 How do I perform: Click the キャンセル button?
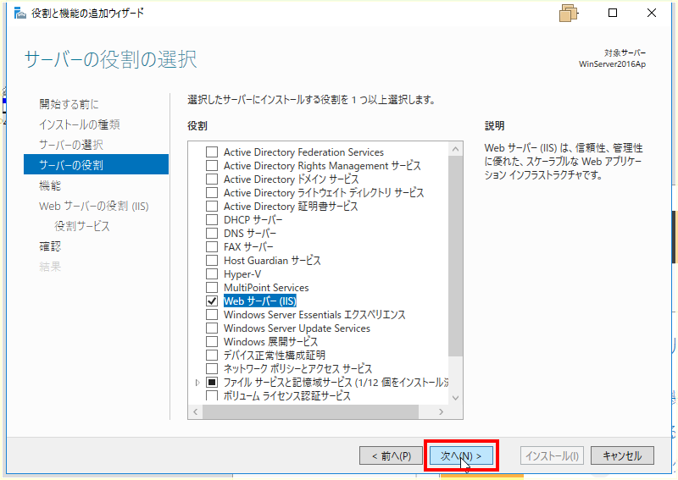point(622,455)
